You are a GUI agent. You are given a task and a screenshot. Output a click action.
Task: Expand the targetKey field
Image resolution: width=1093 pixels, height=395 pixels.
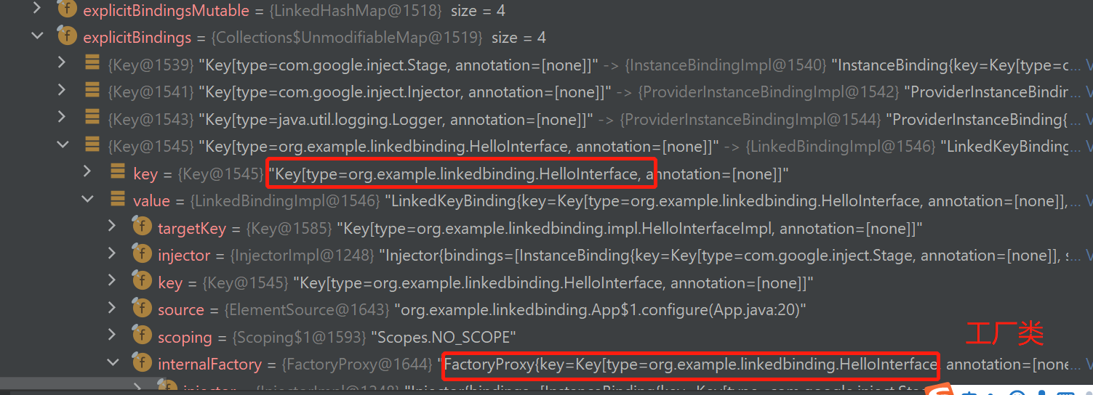click(112, 227)
